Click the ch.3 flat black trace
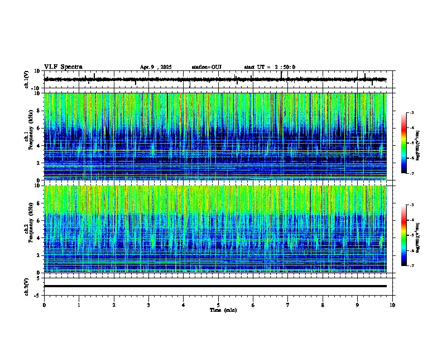442x342 pixels. point(215,286)
